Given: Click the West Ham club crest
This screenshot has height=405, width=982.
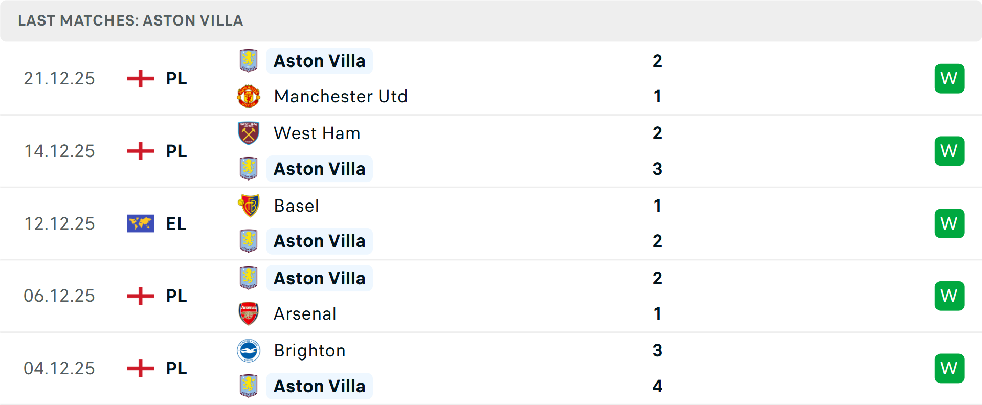Looking at the screenshot, I should (x=249, y=133).
